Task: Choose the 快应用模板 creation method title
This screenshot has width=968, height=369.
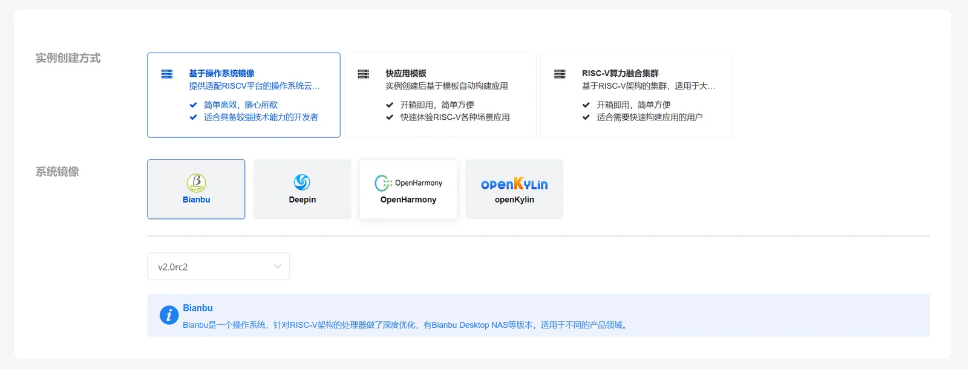Action: tap(406, 73)
